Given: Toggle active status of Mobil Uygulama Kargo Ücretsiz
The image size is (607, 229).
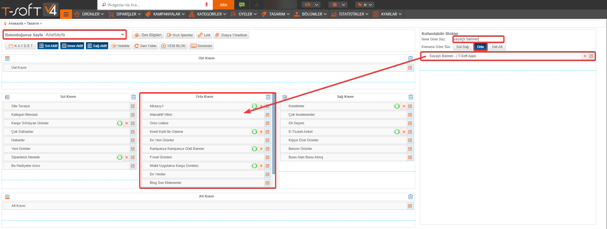Looking at the screenshot, I should pyautogui.click(x=254, y=166).
